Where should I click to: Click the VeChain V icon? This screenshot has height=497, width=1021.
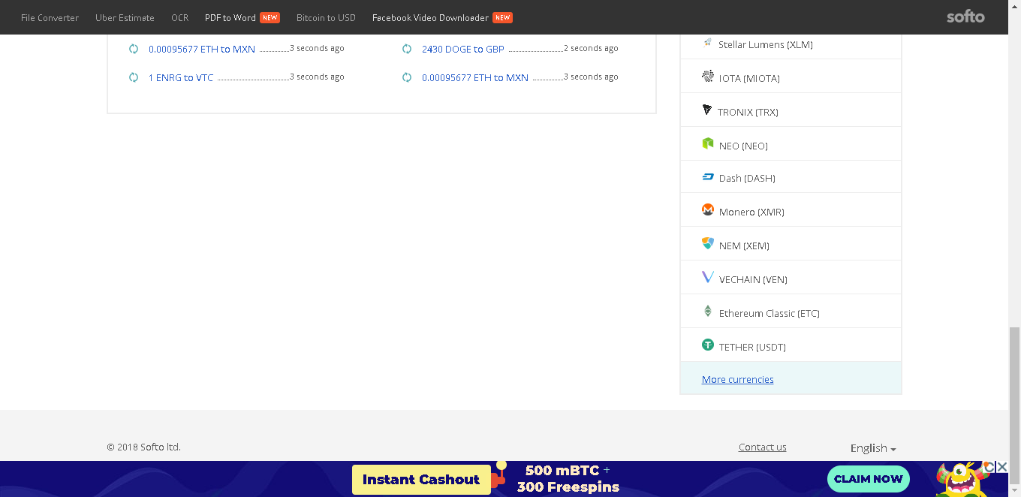coord(707,278)
